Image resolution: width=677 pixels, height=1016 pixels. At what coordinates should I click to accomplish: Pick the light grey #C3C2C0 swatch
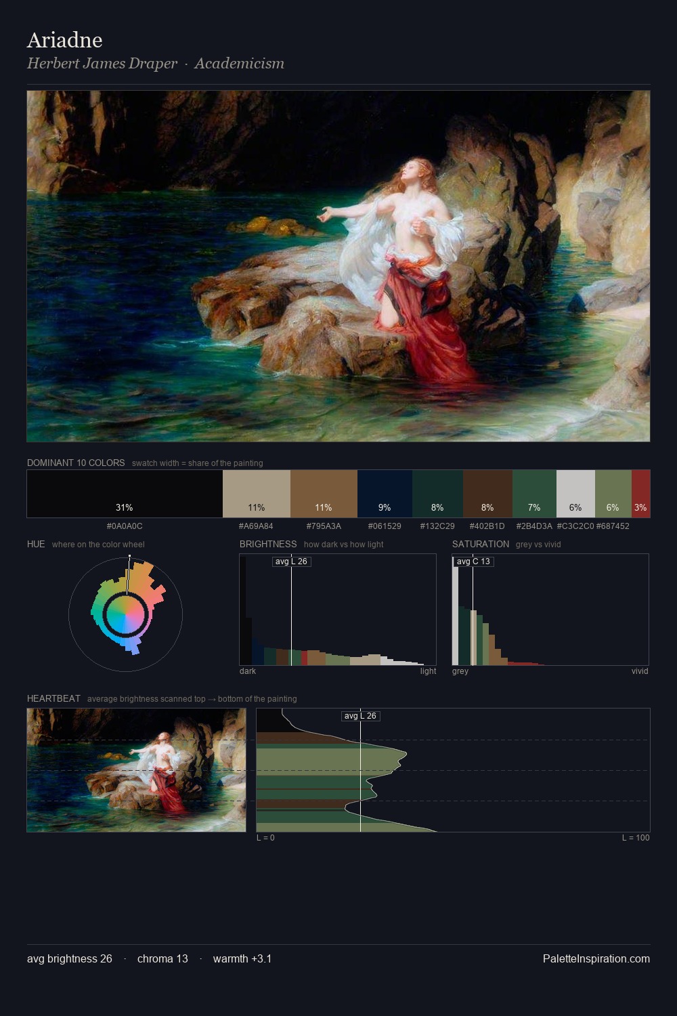coord(575,494)
